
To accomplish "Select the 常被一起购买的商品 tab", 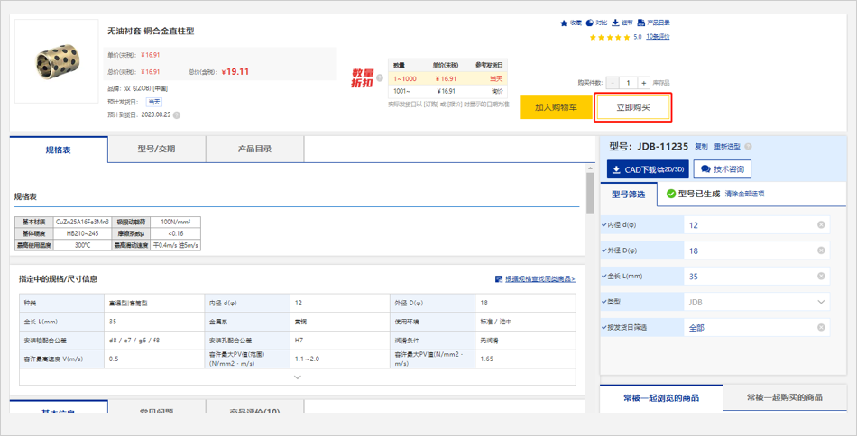I will tap(784, 397).
